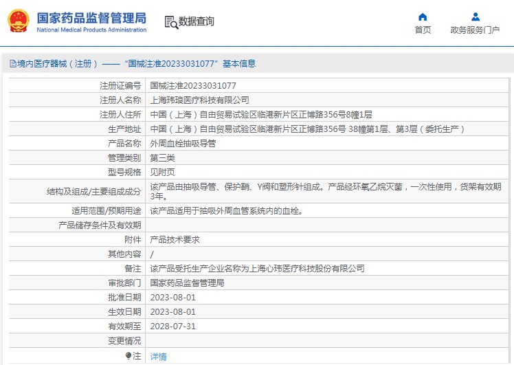Click the 第三类 management class value

[x=163, y=158]
